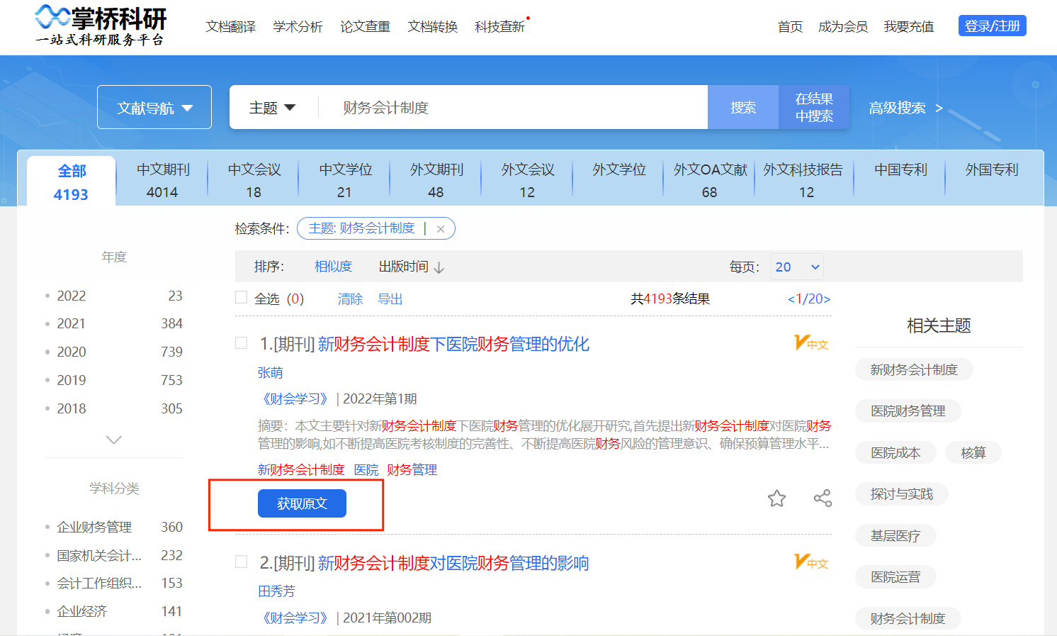Open the related topic 医院财务管理
The image size is (1057, 636).
[908, 411]
